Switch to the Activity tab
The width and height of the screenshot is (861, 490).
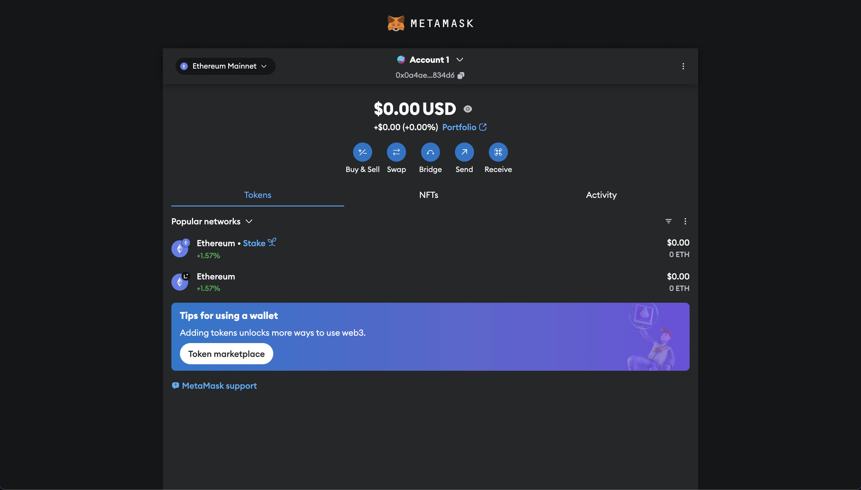(601, 194)
